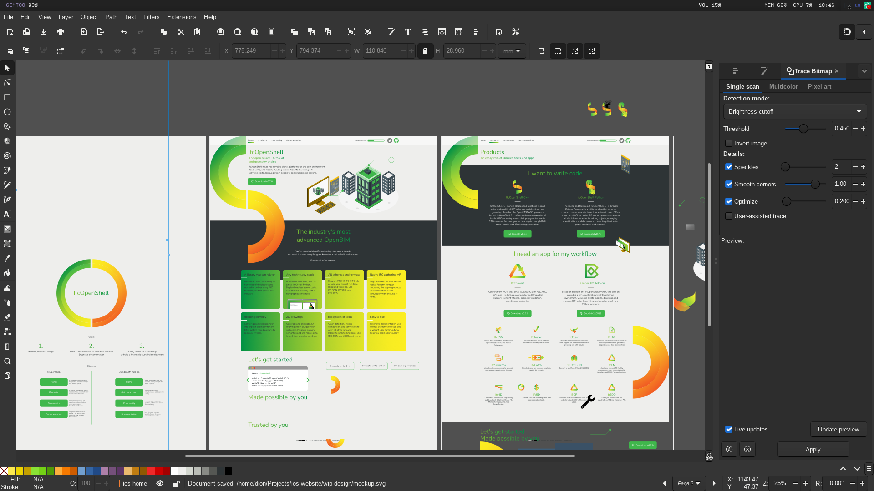
Task: Open the Page 2 selector dropdown
Action: (x=689, y=483)
